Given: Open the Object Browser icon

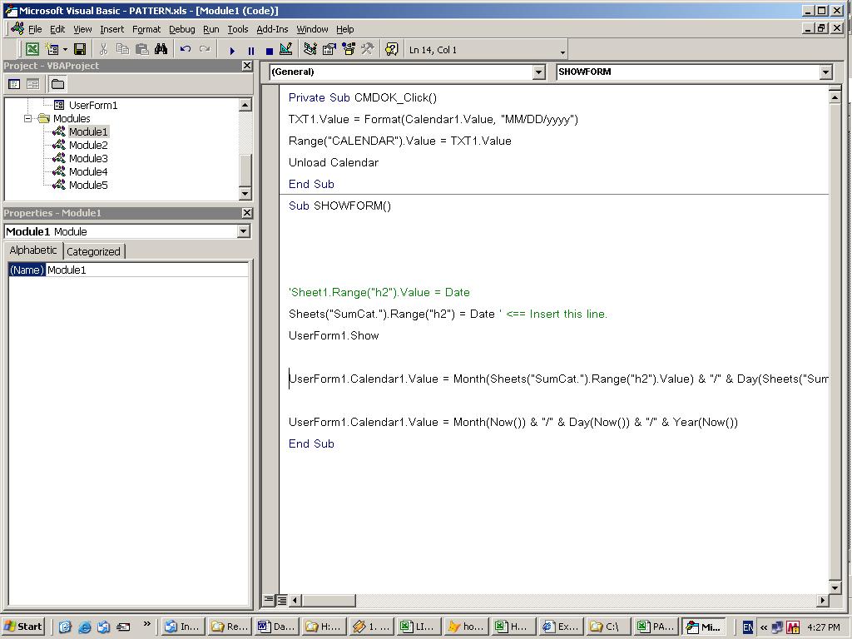Looking at the screenshot, I should coord(349,50).
